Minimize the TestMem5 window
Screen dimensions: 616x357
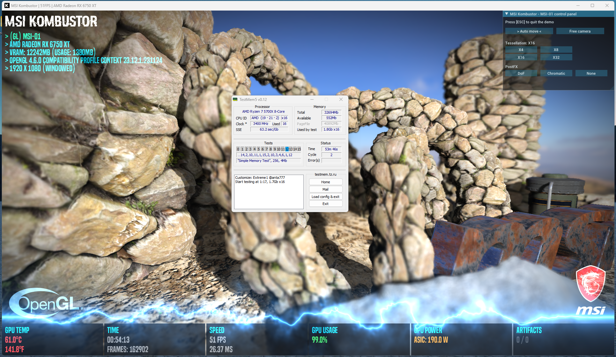tap(312, 99)
